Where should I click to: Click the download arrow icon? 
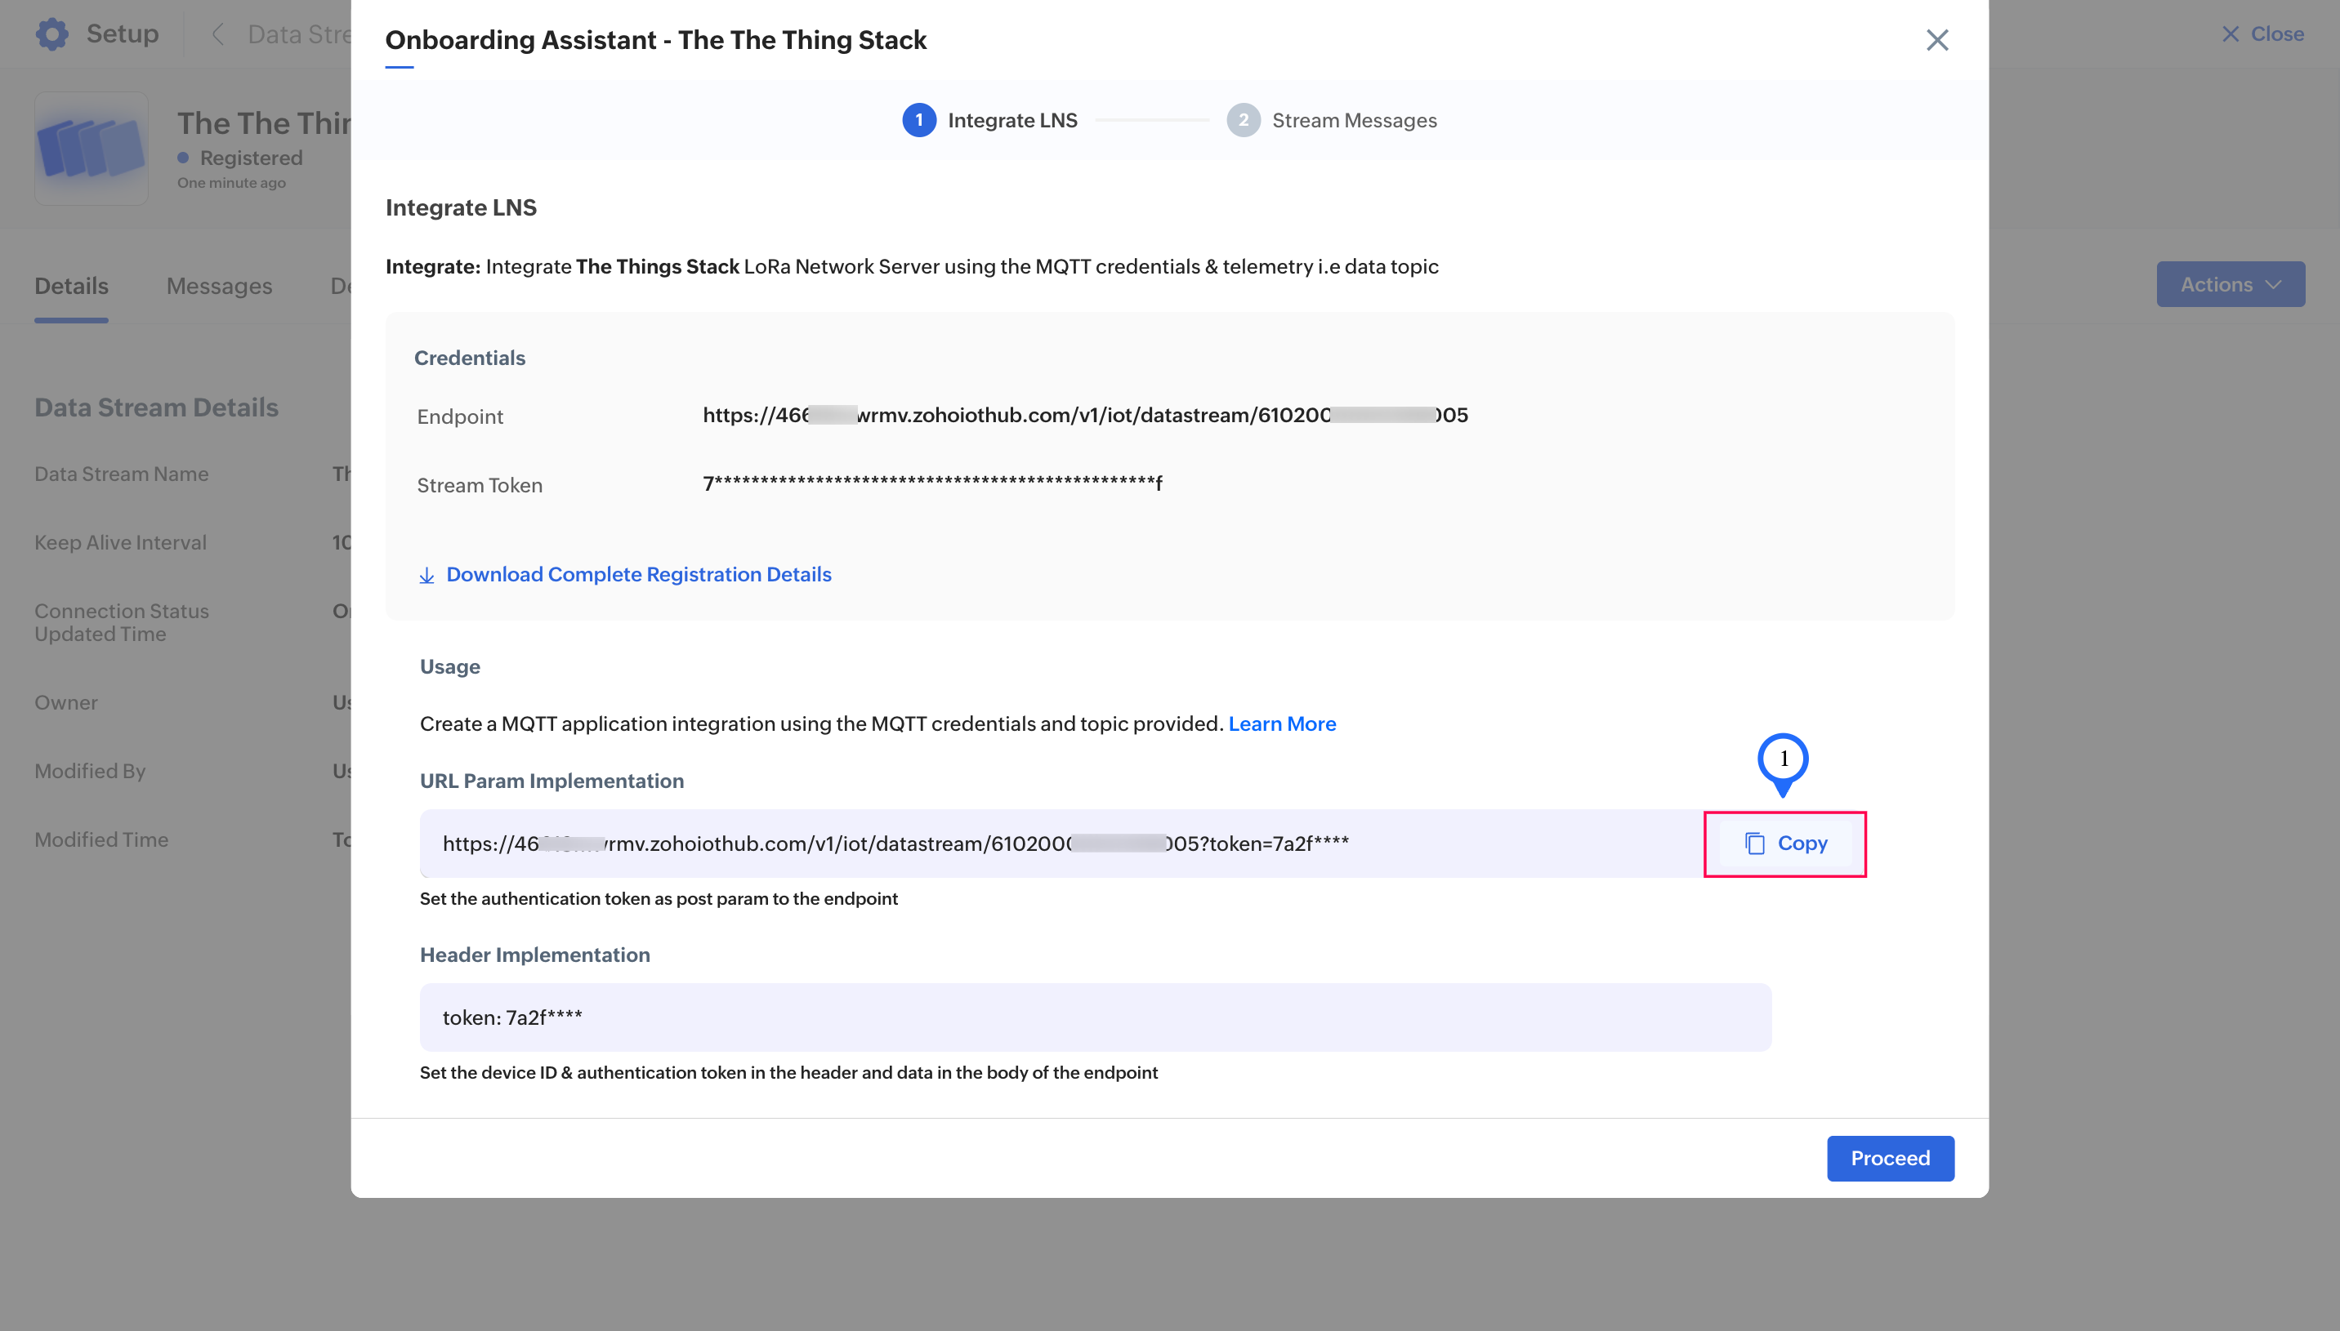point(426,575)
